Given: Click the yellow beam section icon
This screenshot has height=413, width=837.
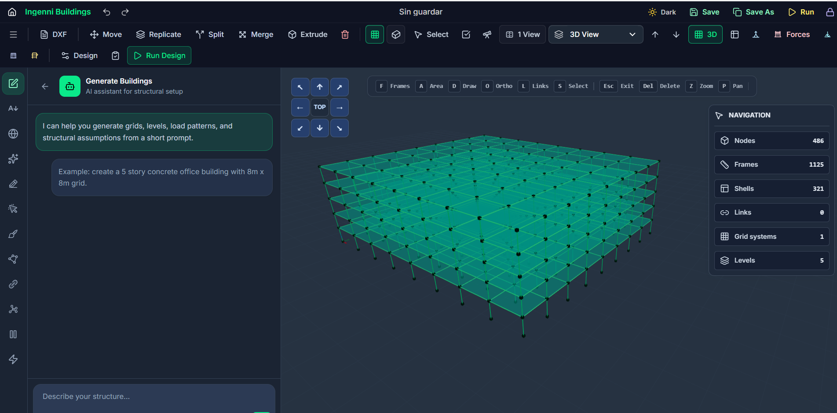Looking at the screenshot, I should coord(35,55).
